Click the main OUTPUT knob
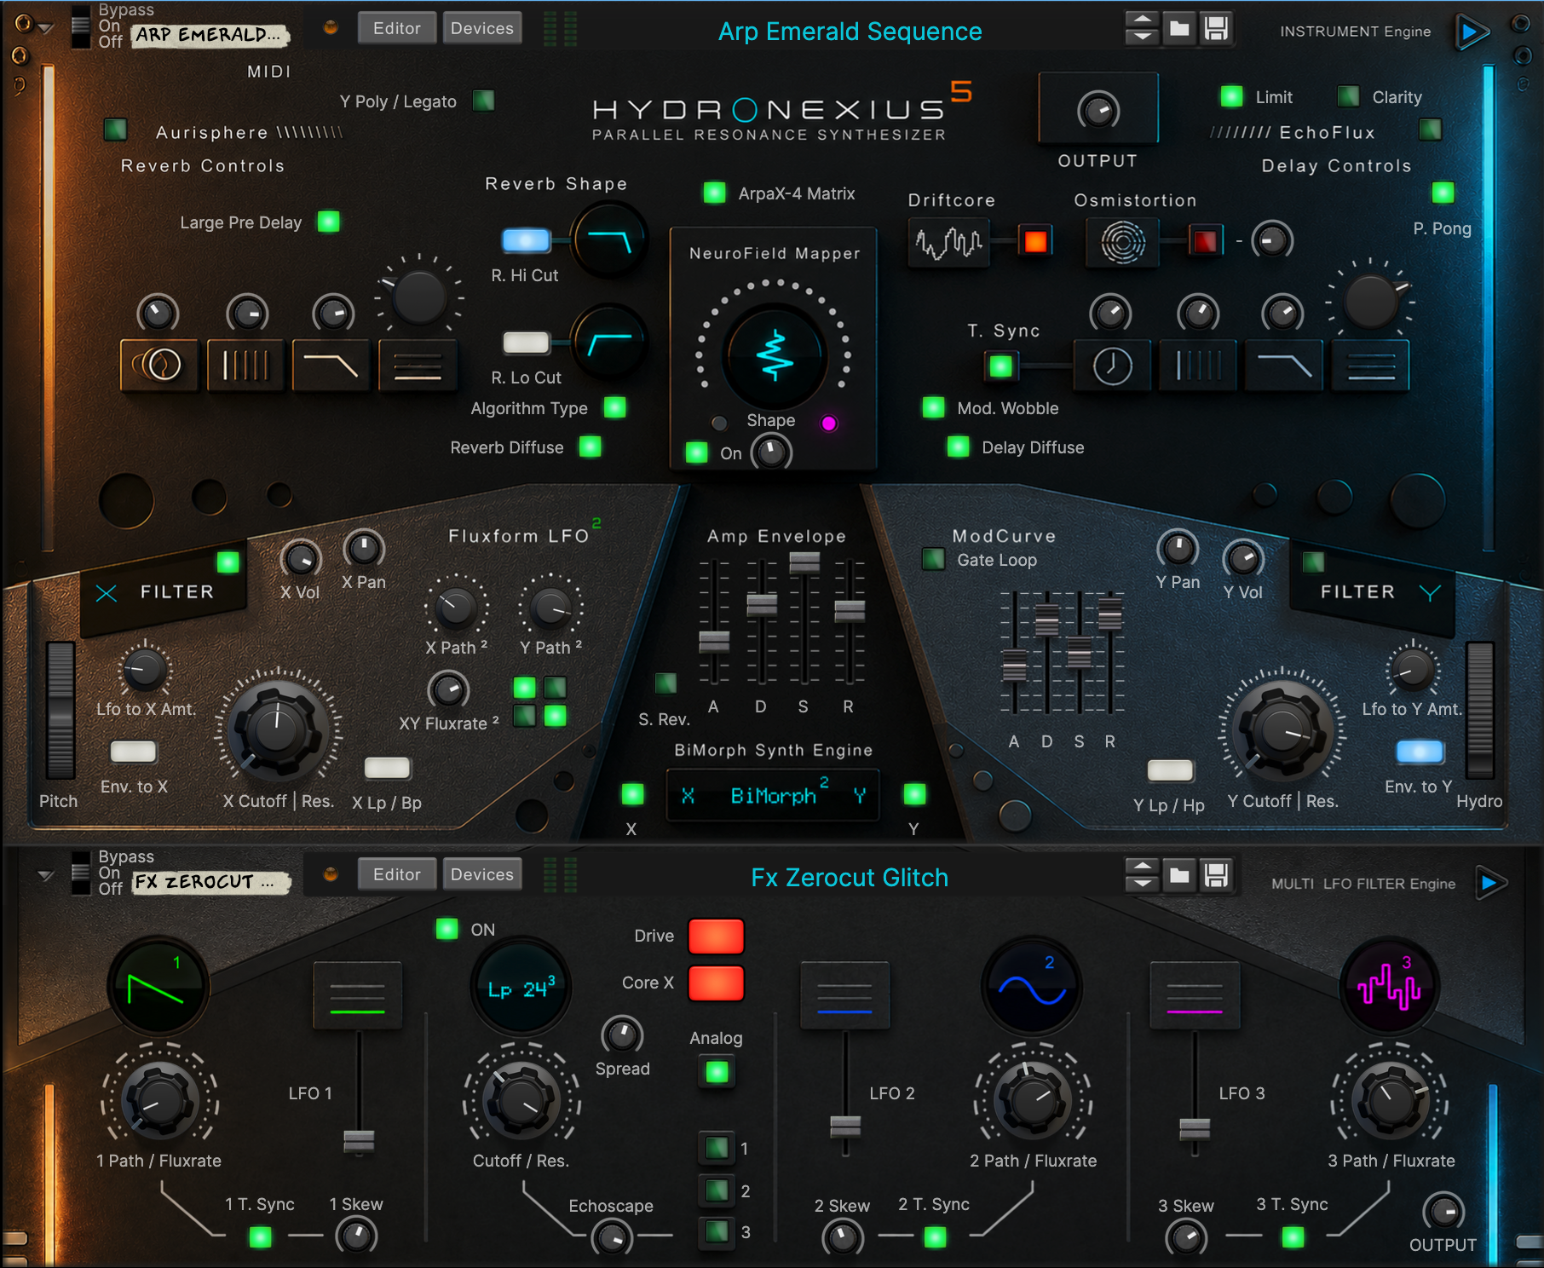The height and width of the screenshot is (1268, 1544). point(1098,111)
